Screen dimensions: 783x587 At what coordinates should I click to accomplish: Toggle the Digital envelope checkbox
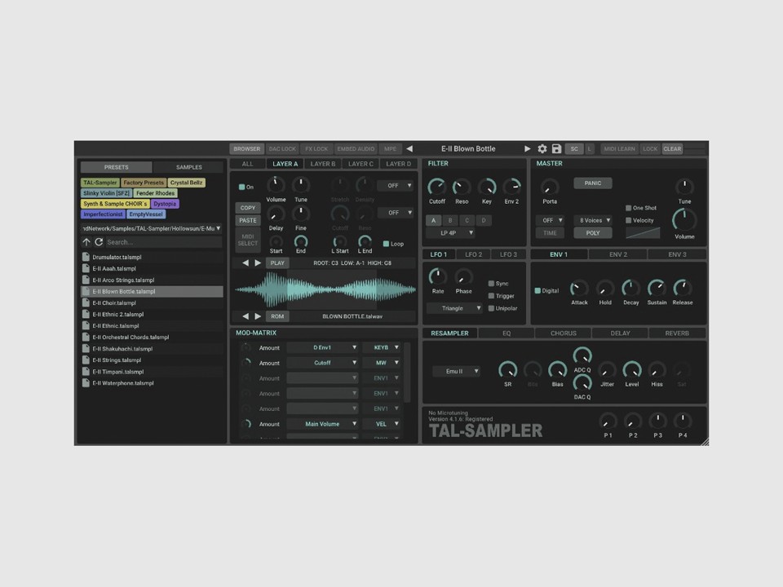pos(537,291)
